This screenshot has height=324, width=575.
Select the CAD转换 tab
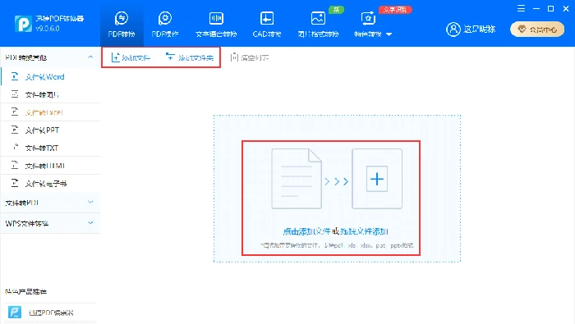point(267,25)
